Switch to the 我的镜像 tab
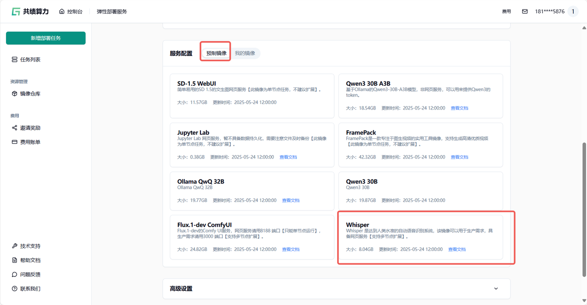 coord(245,53)
